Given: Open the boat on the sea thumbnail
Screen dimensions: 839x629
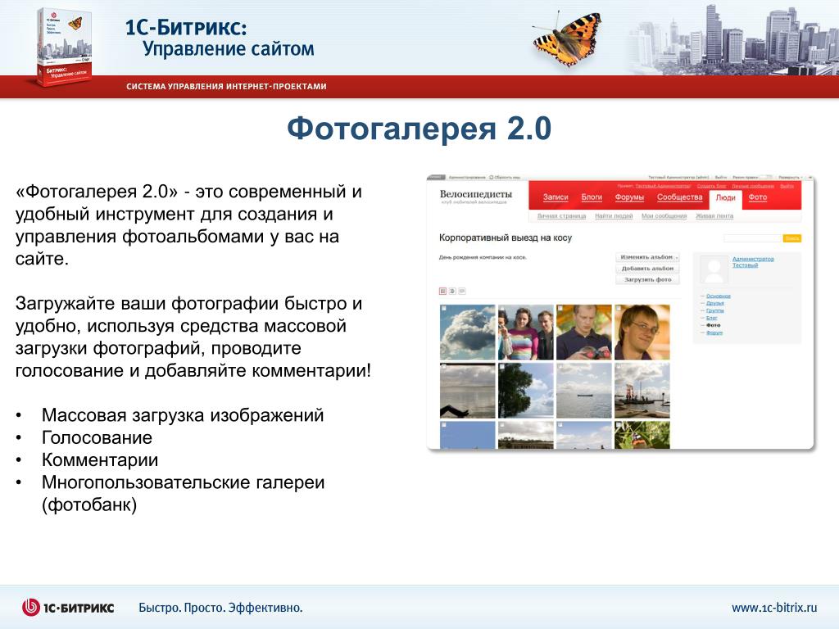Looking at the screenshot, I should (584, 391).
